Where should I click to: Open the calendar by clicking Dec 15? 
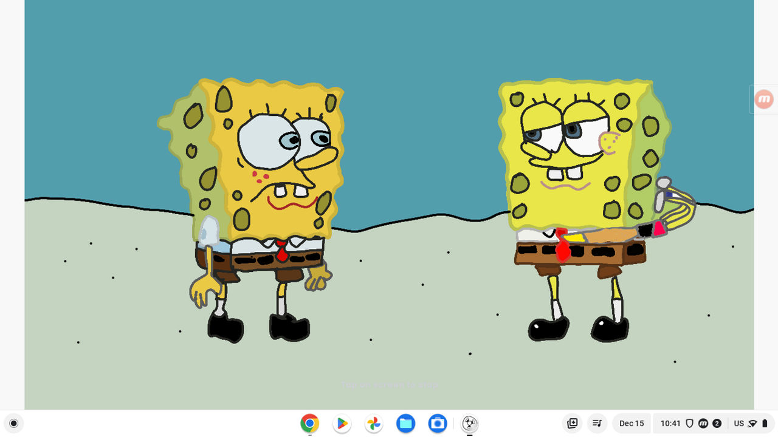tap(631, 423)
